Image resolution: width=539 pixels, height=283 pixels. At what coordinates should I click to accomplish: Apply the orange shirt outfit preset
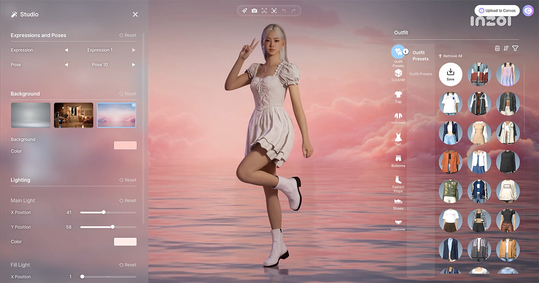451,162
